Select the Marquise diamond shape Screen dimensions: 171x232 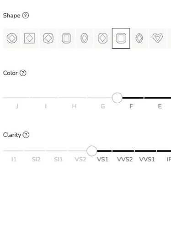click(x=139, y=38)
